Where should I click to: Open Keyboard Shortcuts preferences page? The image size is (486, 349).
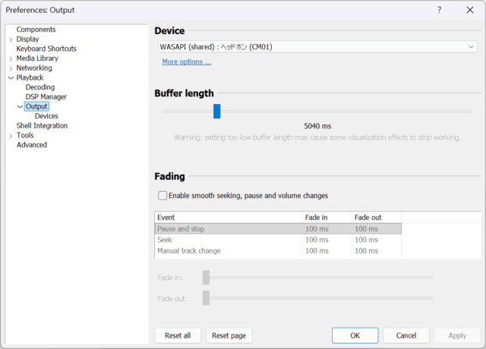46,49
